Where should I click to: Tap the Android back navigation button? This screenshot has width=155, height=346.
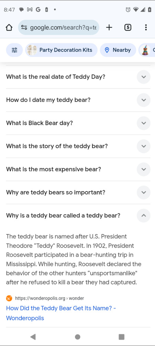coord(33,337)
